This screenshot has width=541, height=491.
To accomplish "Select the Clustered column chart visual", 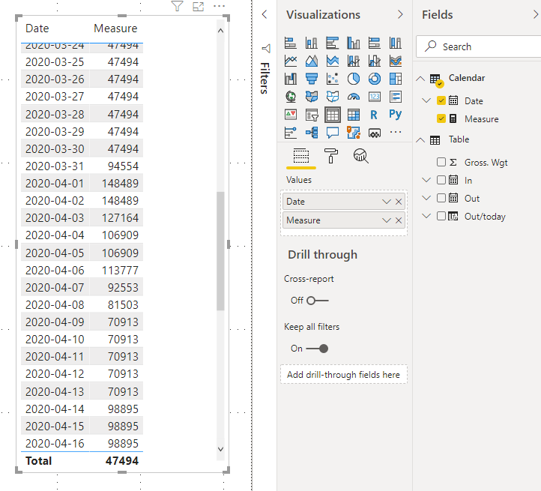I will click(354, 43).
